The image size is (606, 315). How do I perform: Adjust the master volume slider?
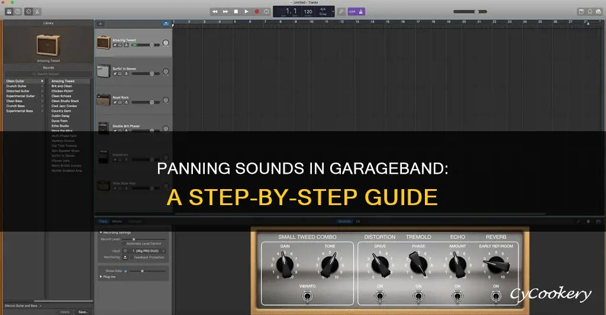(x=470, y=12)
